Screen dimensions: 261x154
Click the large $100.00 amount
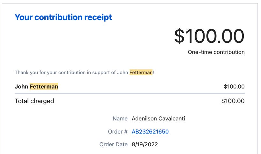(209, 36)
